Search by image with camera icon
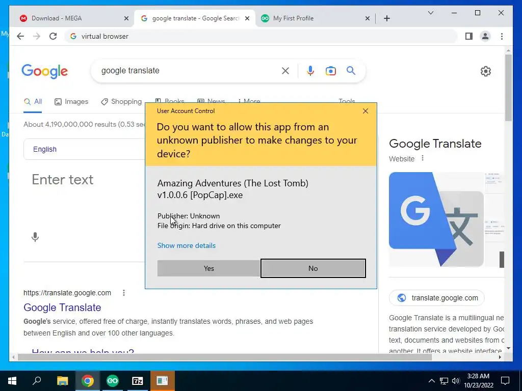The height and width of the screenshot is (391, 522). pos(330,71)
